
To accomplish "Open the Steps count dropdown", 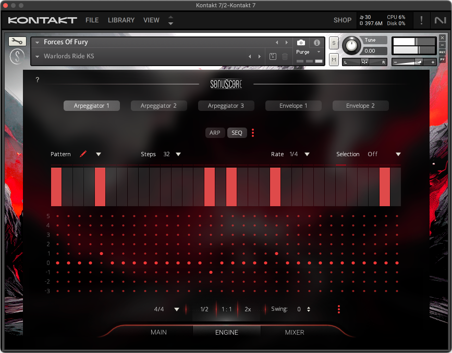I will point(178,154).
